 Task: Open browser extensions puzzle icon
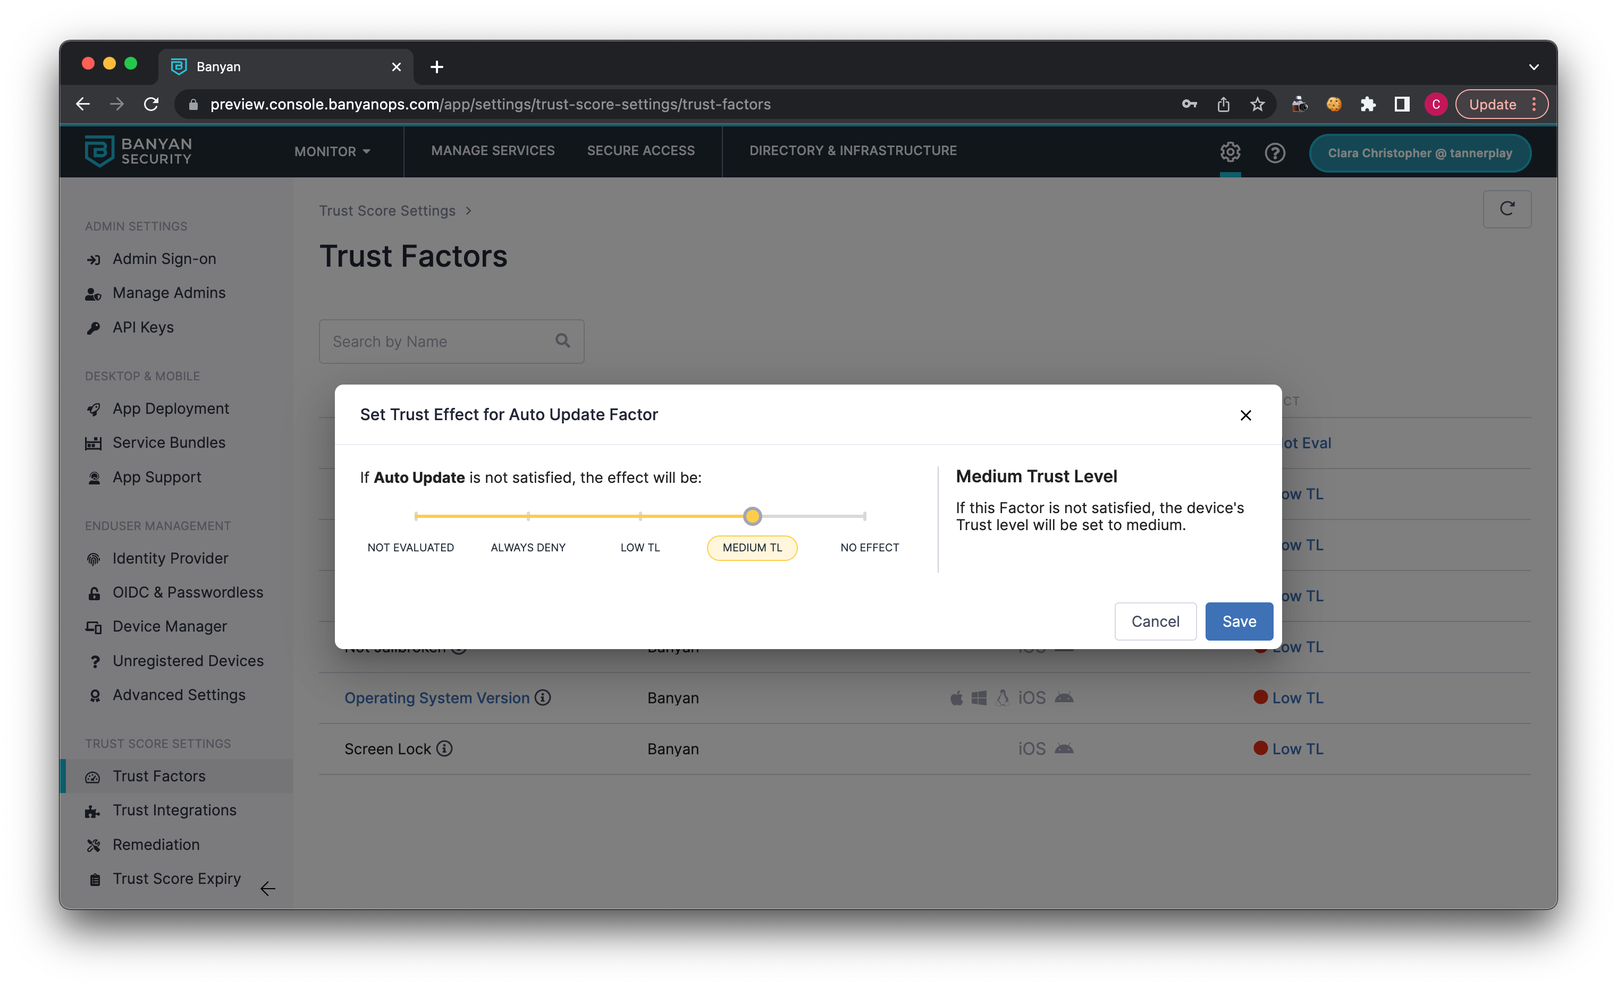pyautogui.click(x=1368, y=104)
